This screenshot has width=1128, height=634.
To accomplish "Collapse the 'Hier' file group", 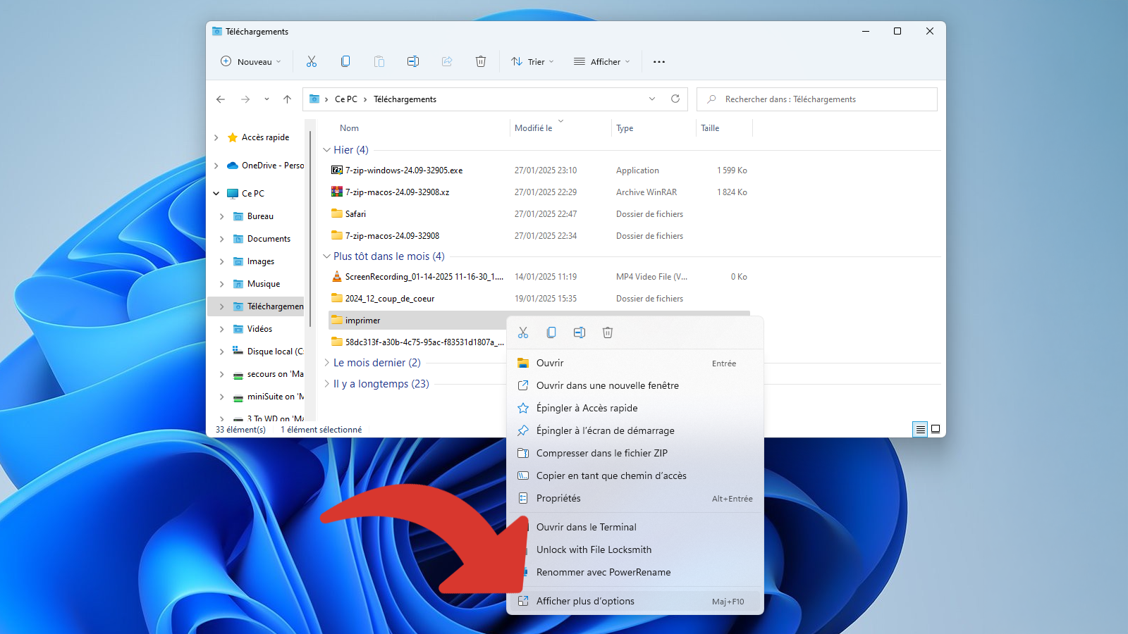I will 326,150.
